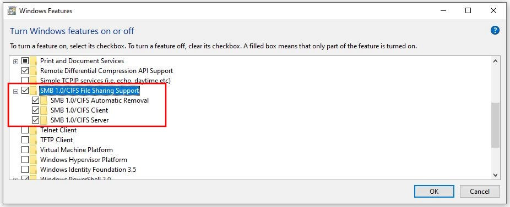
Task: Click folder icon beside Virtual Machine Platform
Action: [x=34, y=150]
